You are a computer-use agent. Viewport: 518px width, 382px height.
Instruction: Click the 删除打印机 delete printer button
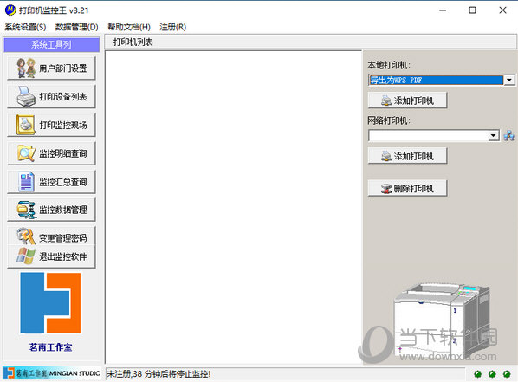[407, 188]
